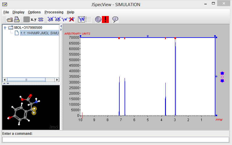
Task: Click the next zoom view icon
Action: pos(58,20)
